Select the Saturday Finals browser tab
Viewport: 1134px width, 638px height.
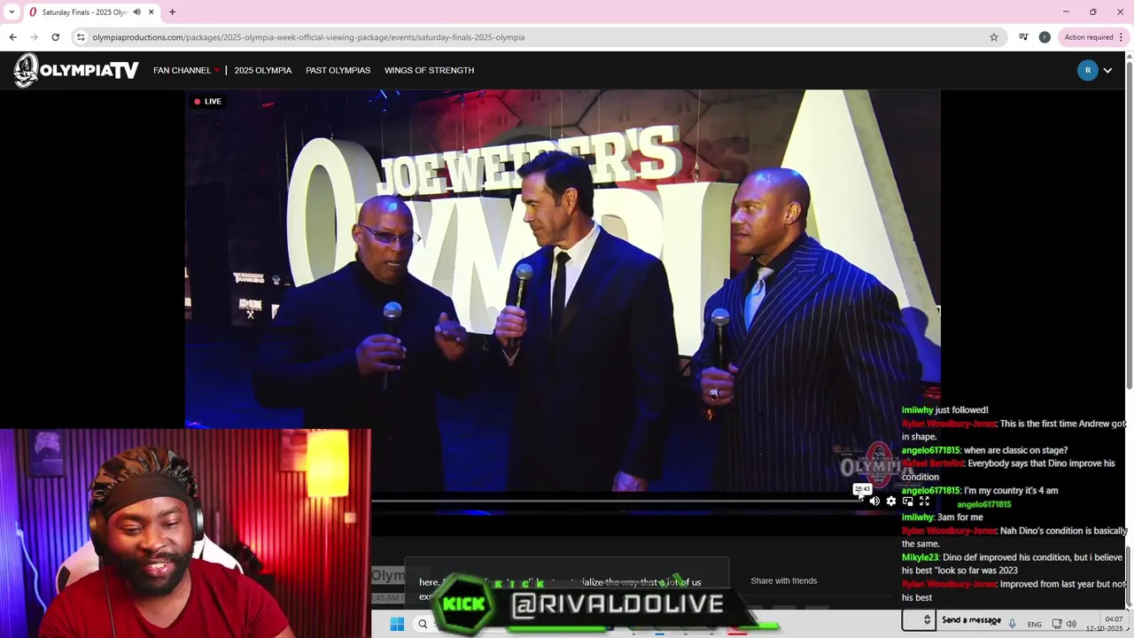click(x=92, y=12)
